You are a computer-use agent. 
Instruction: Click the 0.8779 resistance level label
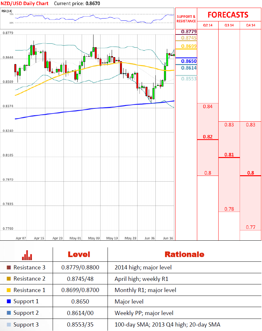[189, 32]
